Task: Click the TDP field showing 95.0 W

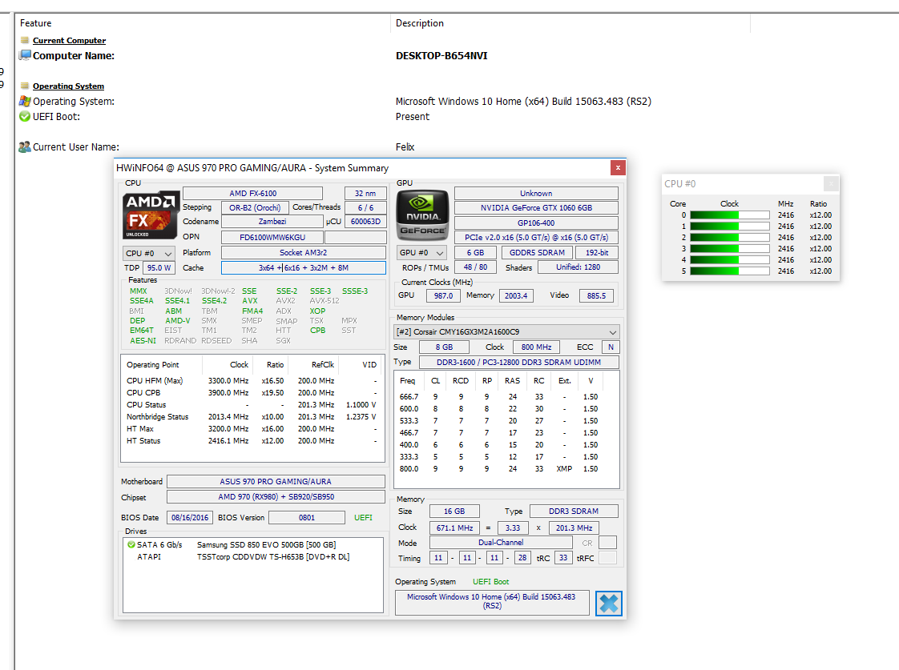Action: (x=159, y=267)
